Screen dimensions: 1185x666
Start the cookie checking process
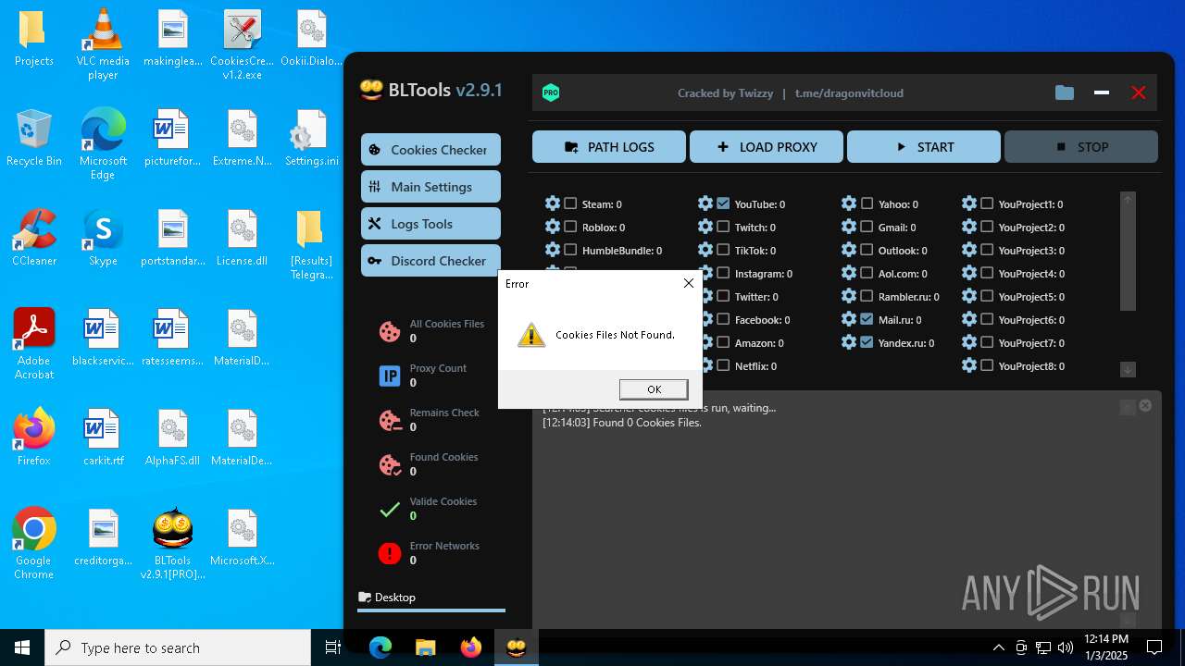tap(924, 147)
